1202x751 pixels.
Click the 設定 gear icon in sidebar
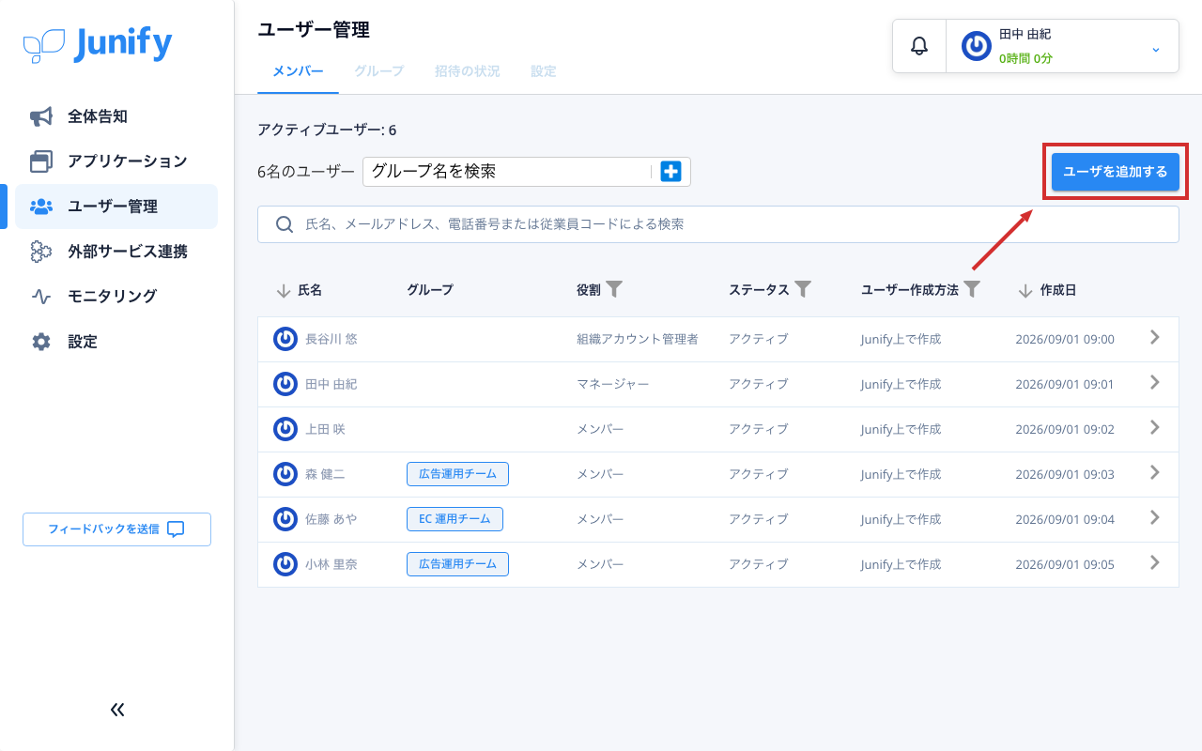click(x=41, y=342)
